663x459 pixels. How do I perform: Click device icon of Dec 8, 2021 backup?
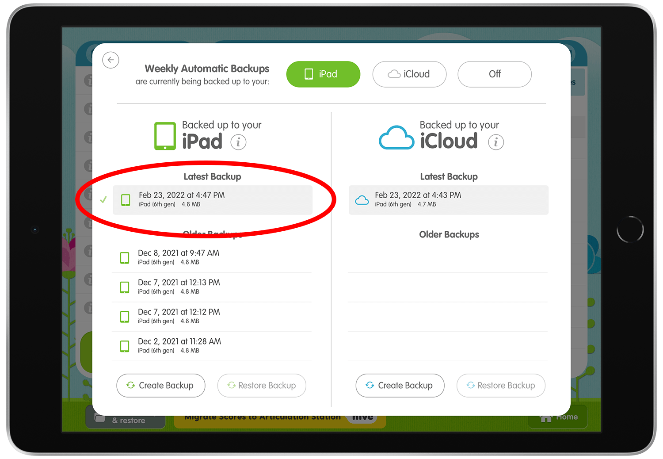[125, 258]
